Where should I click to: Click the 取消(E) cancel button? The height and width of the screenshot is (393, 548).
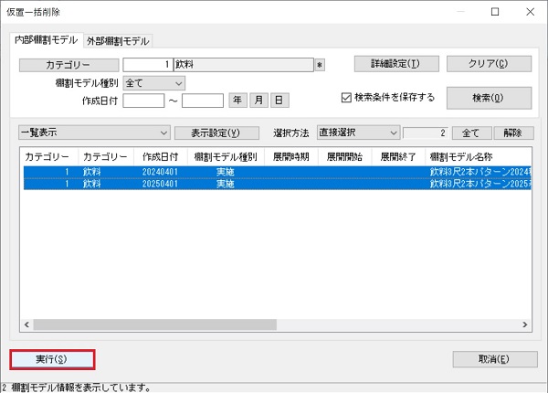tap(492, 358)
